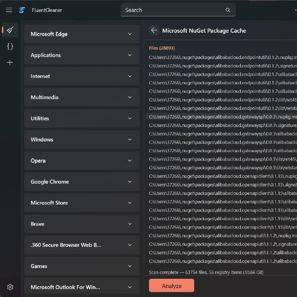Image resolution: width=297 pixels, height=297 pixels.
Task: Select the endpointutil\0.1.2\lib\netsta file row
Action: coord(223,108)
